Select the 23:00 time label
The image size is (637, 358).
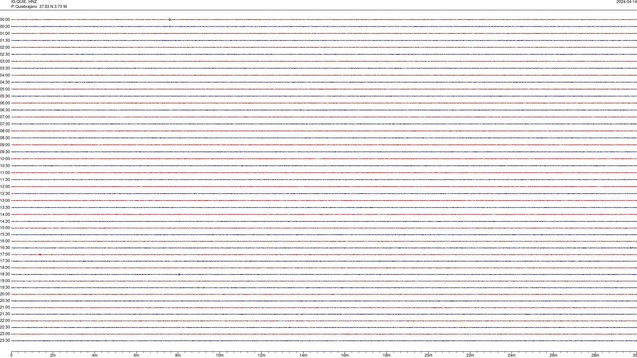click(x=5, y=334)
